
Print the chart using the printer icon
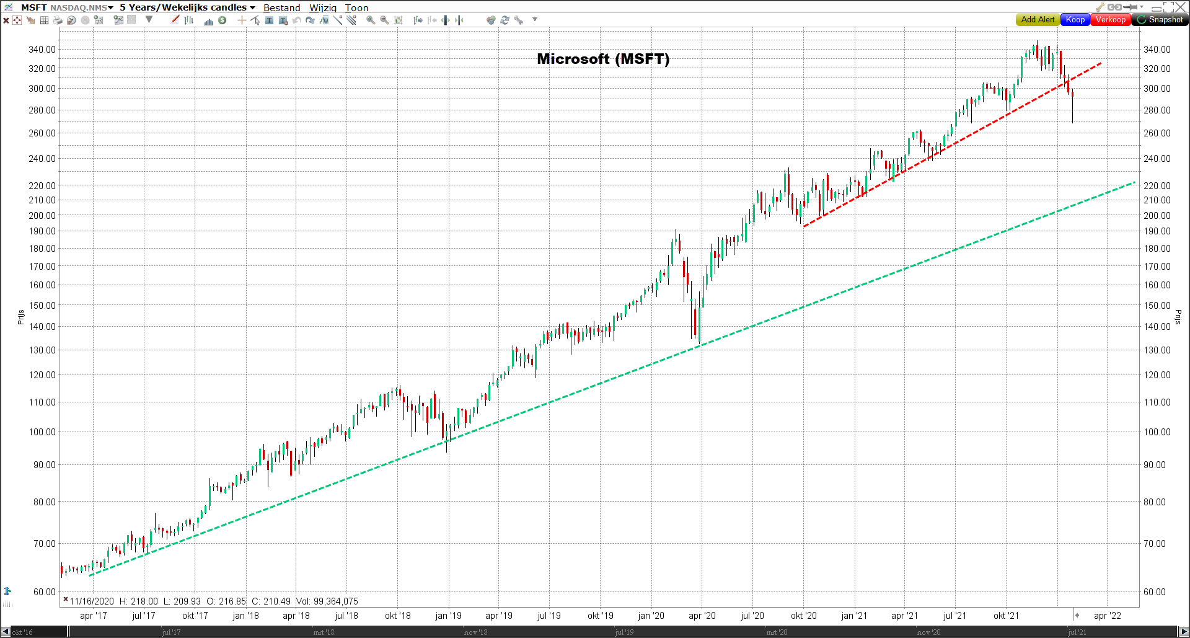pyautogui.click(x=58, y=20)
